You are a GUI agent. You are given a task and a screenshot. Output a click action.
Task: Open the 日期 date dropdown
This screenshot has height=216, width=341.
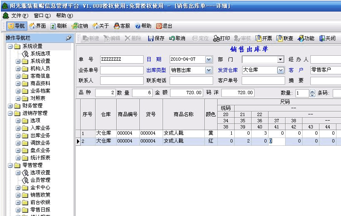(209, 59)
